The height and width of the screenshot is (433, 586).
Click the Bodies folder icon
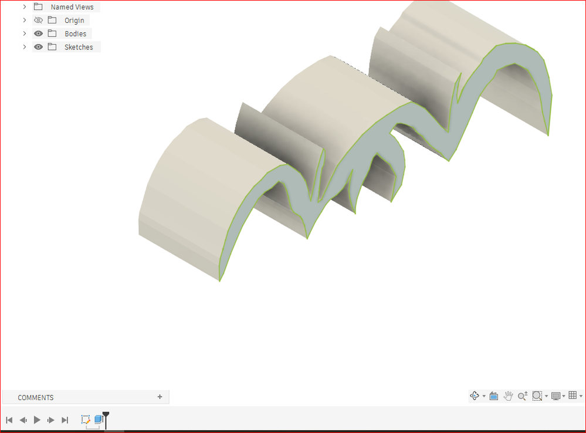[x=52, y=33]
